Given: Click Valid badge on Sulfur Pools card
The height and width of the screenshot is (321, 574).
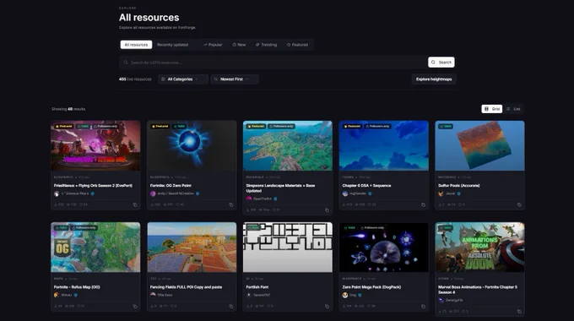Looking at the screenshot, I should point(446,127).
